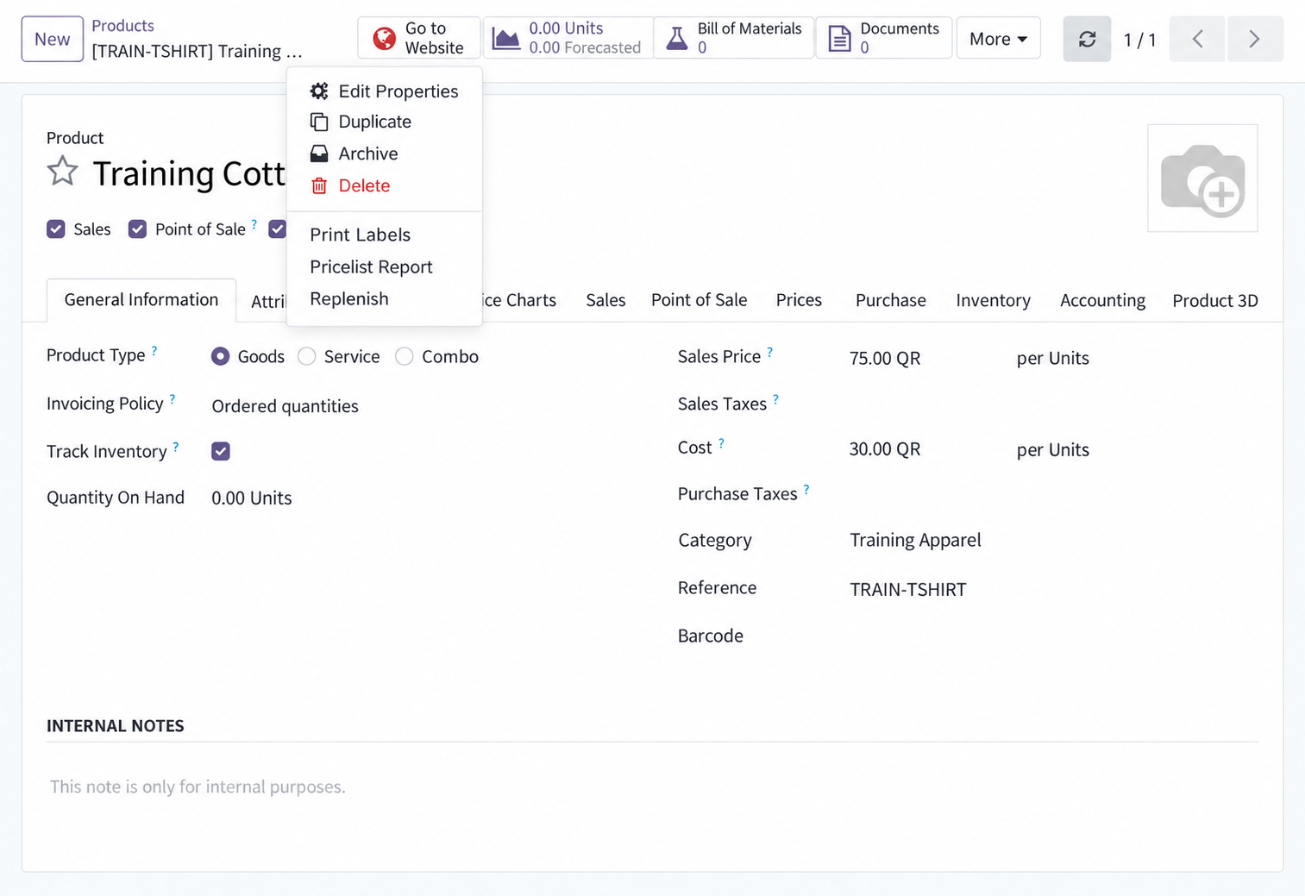The height and width of the screenshot is (896, 1305).
Task: Open the Product 3D tab
Action: coord(1215,300)
